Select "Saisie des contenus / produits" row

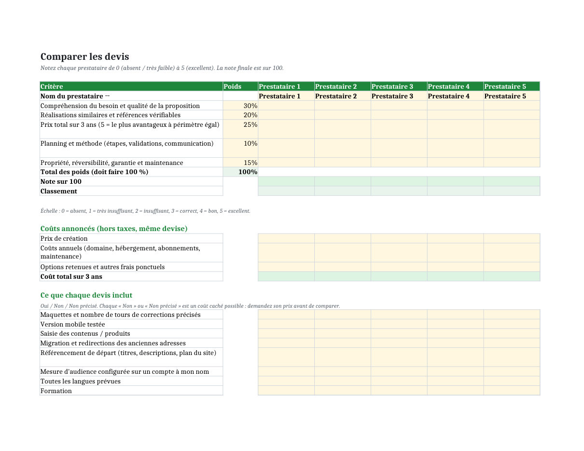pos(131,333)
